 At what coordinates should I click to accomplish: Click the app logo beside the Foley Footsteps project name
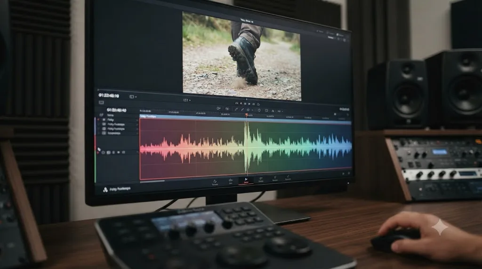tap(105, 190)
